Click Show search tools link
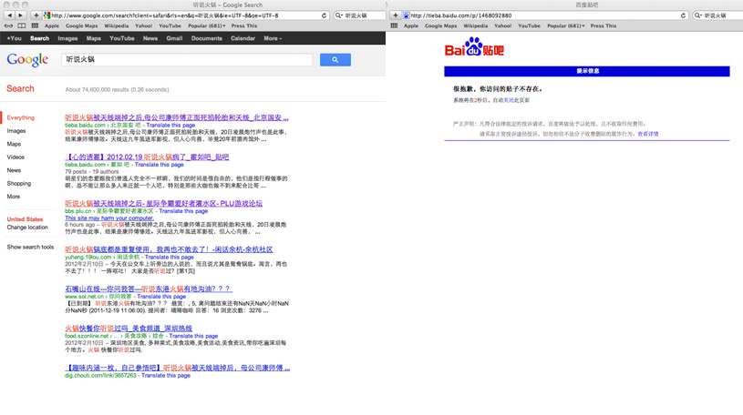 30,248
